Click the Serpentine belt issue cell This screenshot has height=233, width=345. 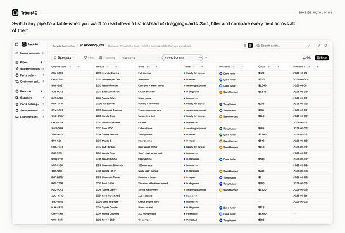tap(146, 116)
